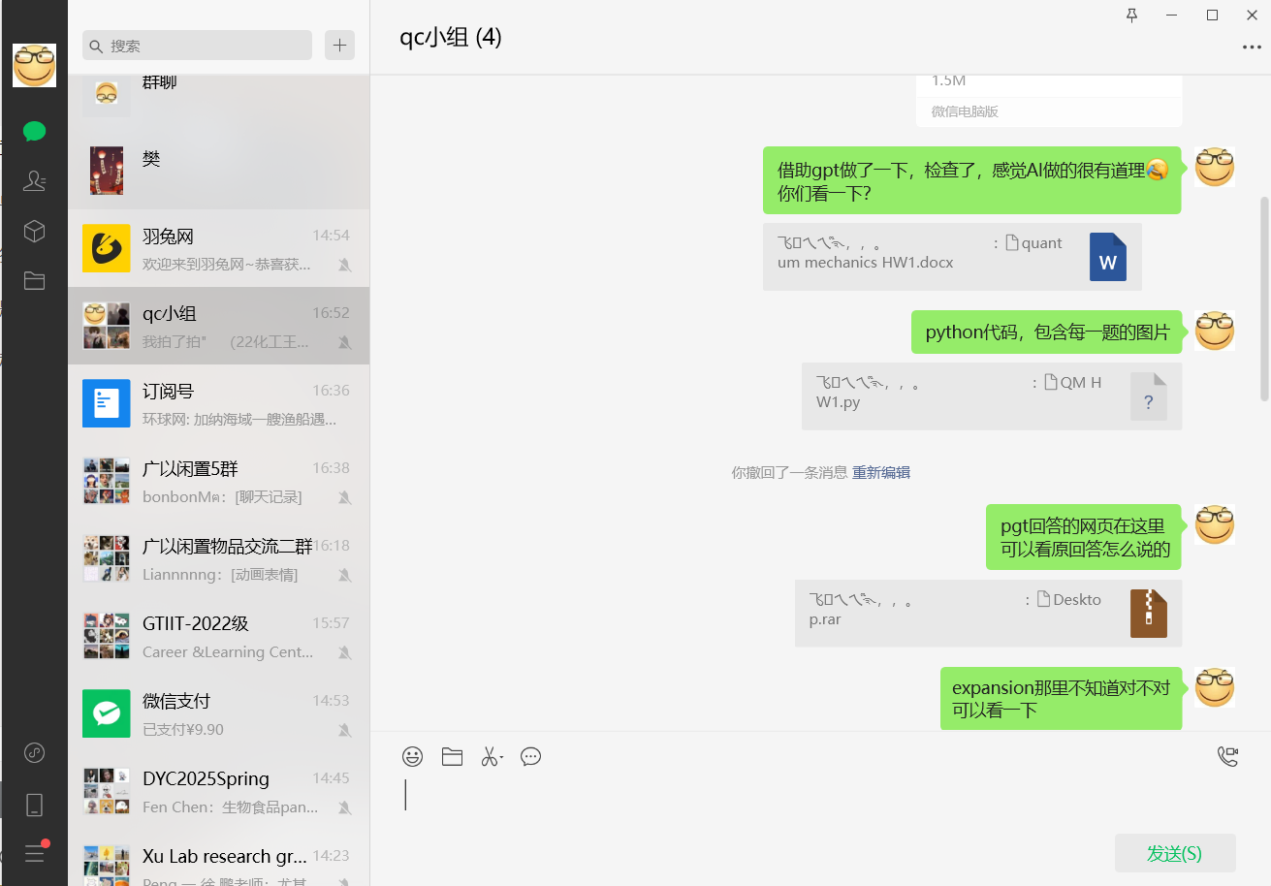Select the screenshot scissors tool
The image size is (1271, 886).
point(489,757)
